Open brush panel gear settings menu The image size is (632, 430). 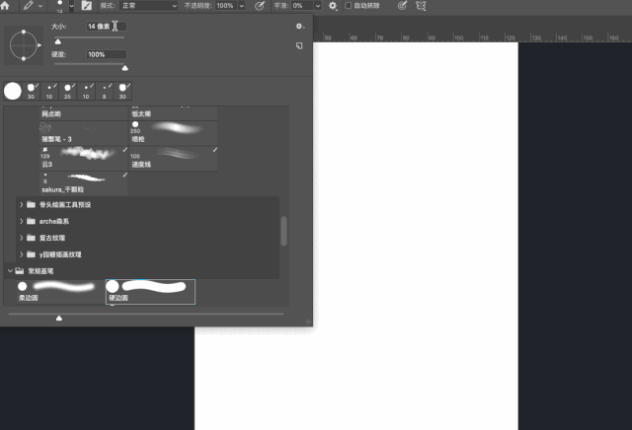tap(299, 27)
